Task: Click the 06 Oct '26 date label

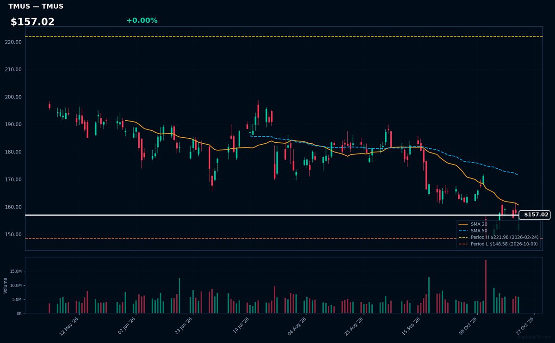Action: click(x=468, y=326)
